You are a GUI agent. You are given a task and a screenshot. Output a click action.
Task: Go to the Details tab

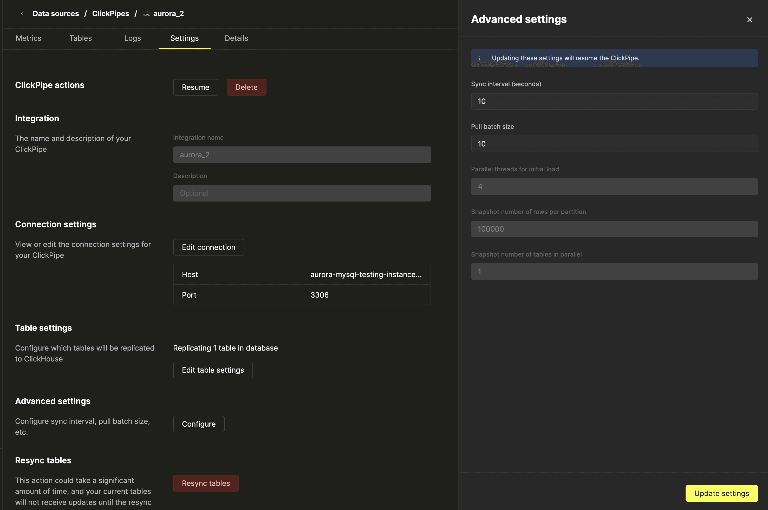(236, 38)
